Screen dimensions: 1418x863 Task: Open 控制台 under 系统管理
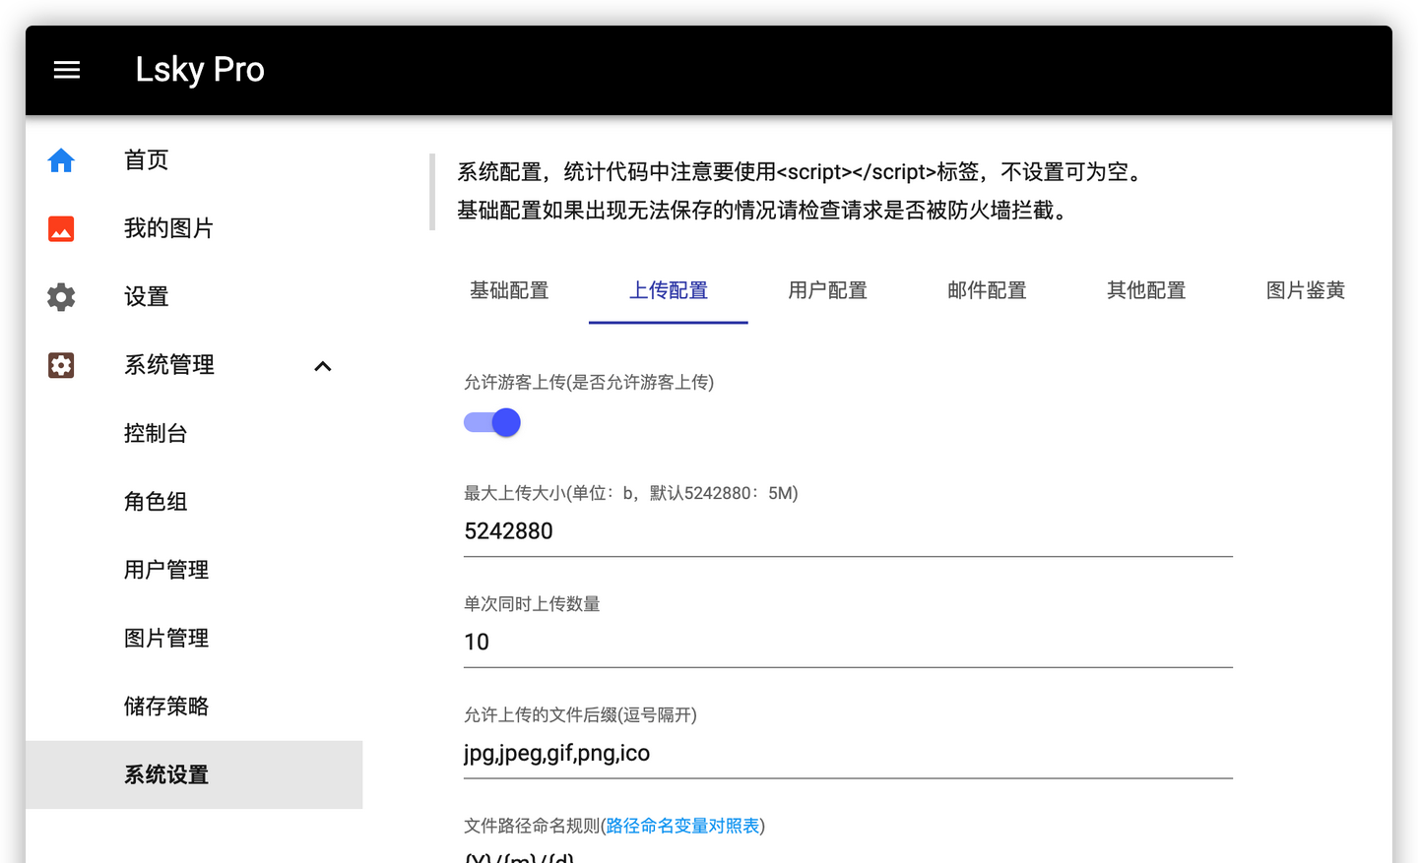pos(156,433)
